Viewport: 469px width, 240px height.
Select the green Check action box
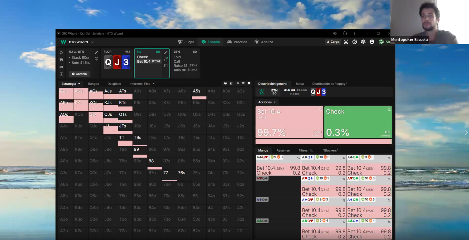pos(358,122)
